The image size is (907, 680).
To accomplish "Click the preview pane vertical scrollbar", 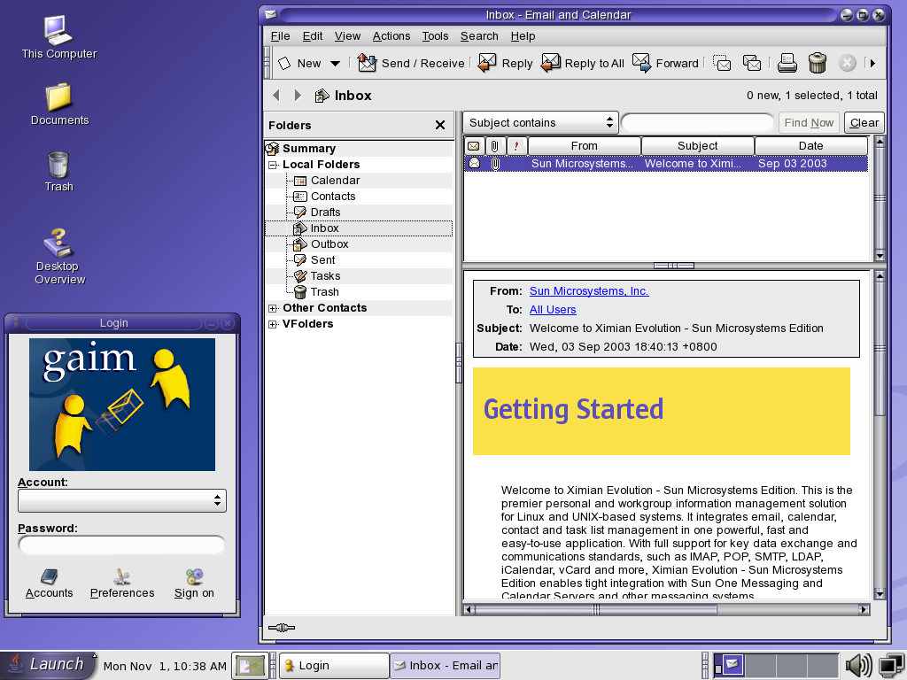I will (x=880, y=435).
